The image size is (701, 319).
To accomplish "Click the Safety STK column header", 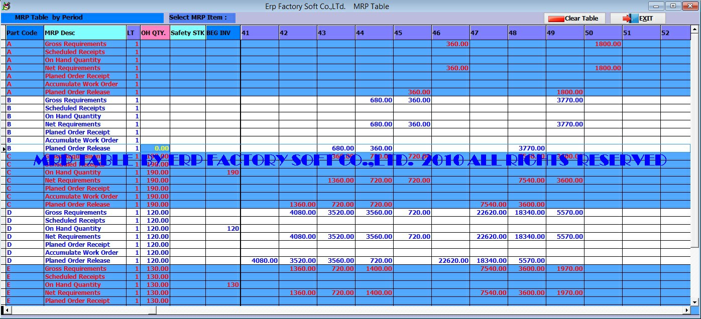I will pyautogui.click(x=188, y=33).
